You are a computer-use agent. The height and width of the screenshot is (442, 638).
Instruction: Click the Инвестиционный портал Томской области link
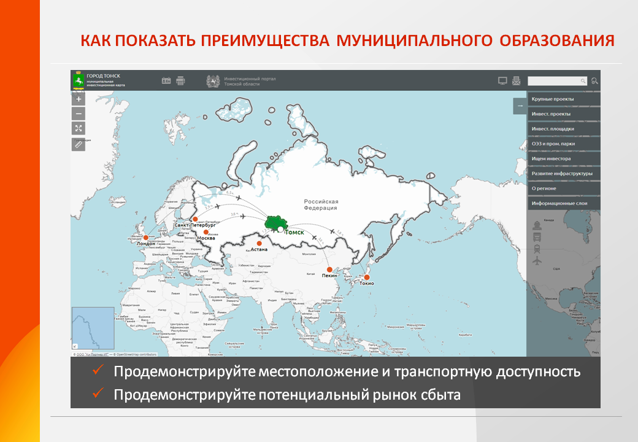(250, 82)
